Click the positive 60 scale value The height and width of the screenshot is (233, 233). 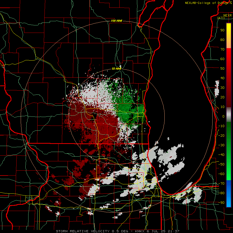pyautogui.click(x=222, y=59)
